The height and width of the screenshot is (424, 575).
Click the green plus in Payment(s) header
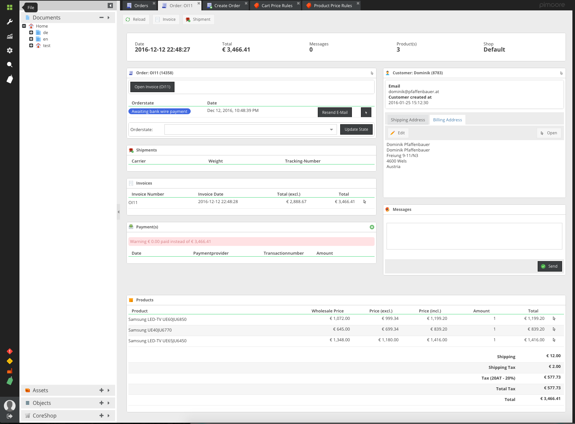click(x=372, y=227)
